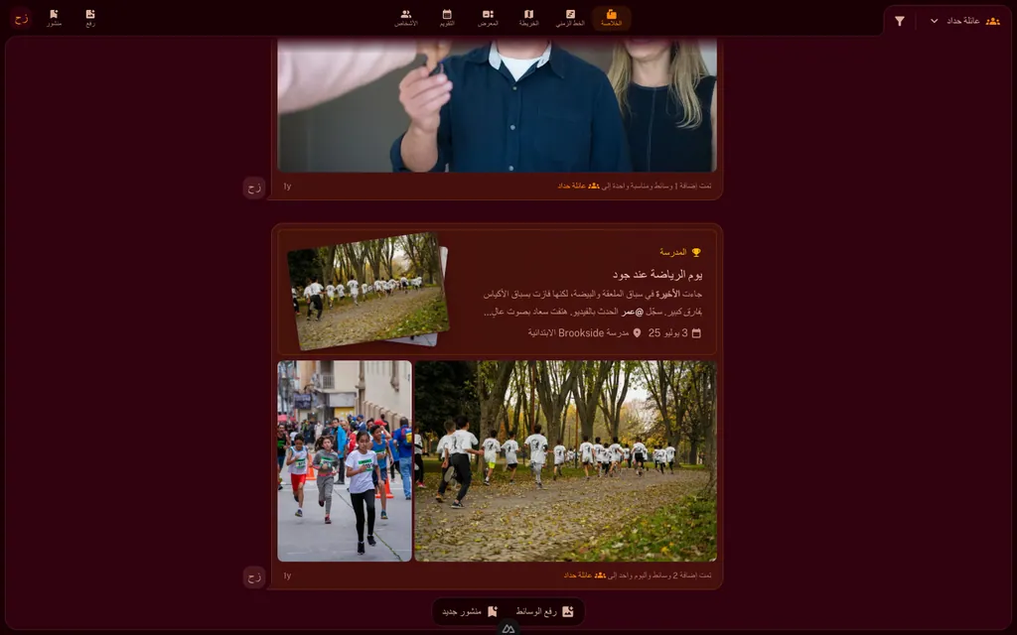
Task: Open the key handover photo
Action: [x=497, y=105]
